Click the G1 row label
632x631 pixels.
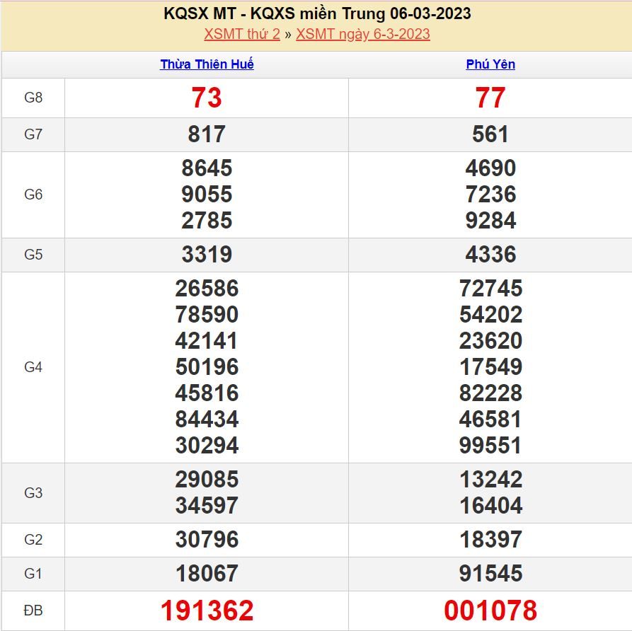[33, 574]
